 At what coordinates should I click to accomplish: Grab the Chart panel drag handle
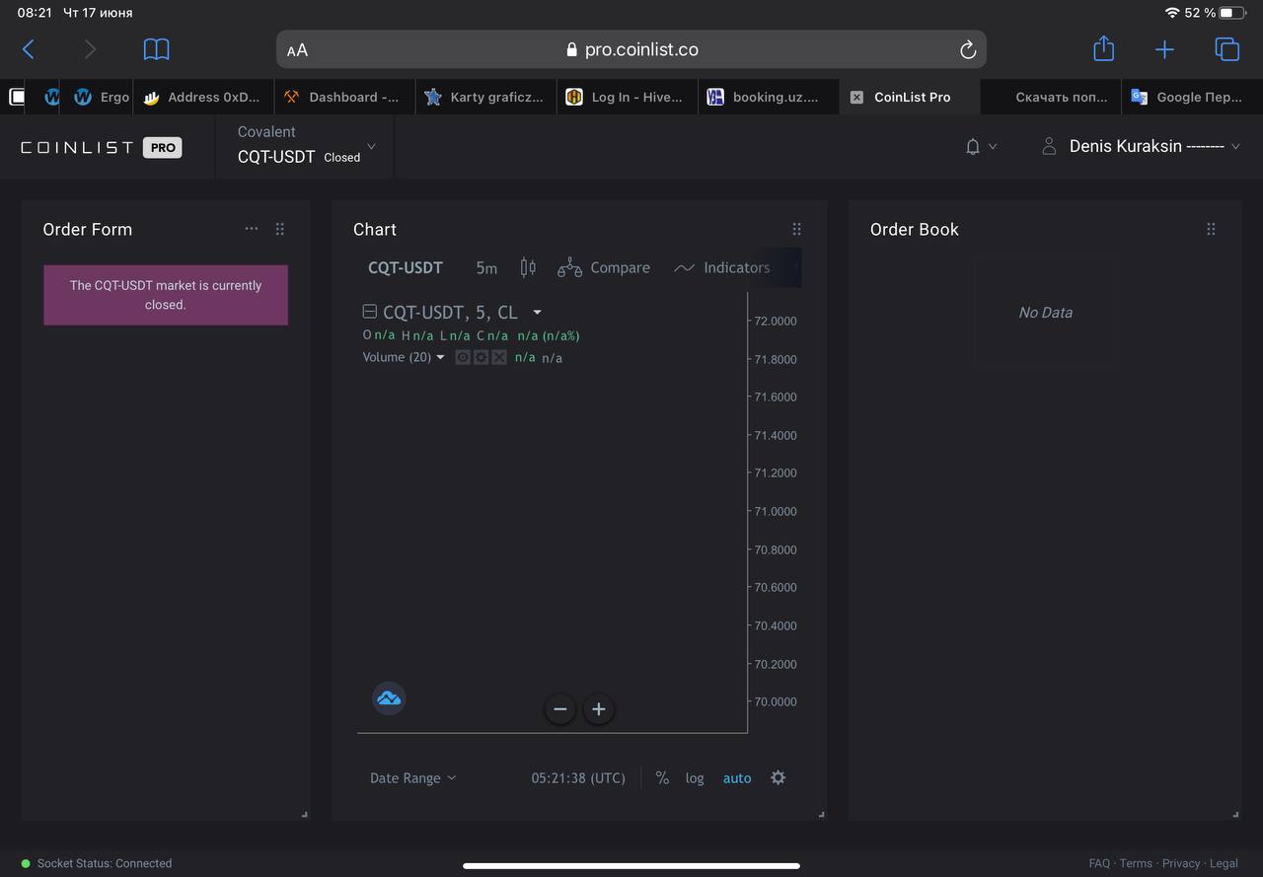coord(797,229)
